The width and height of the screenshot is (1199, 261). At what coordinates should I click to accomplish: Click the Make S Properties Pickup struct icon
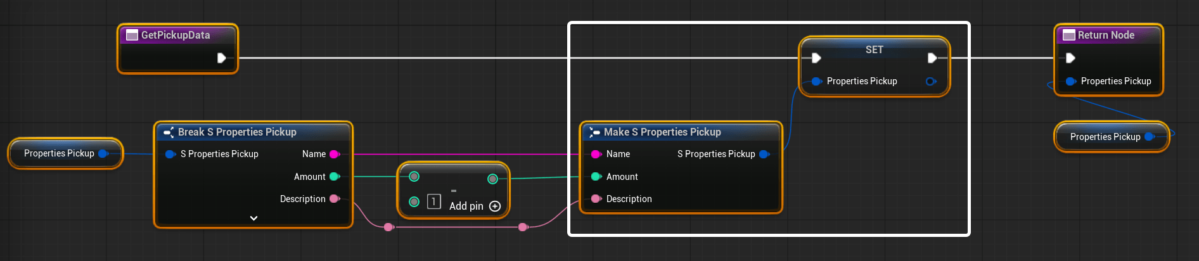(594, 132)
